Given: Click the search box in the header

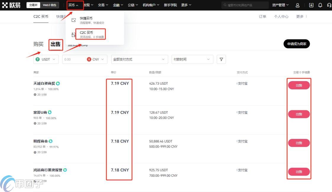Looking at the screenshot, I should 245,5.
